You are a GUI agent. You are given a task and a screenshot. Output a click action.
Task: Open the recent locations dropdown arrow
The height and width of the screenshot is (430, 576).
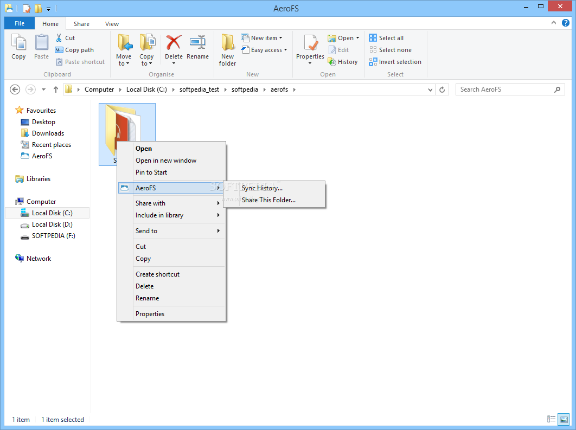click(x=44, y=89)
